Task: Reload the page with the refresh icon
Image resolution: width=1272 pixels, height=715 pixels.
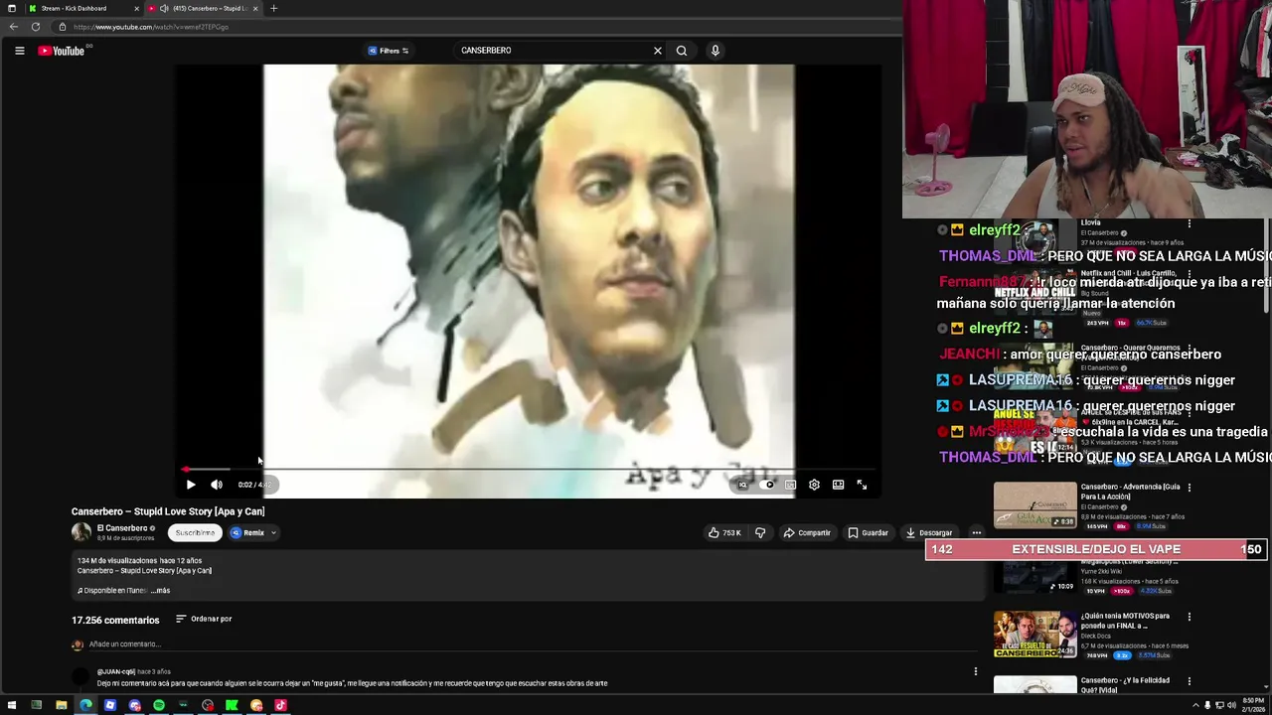Action: [x=36, y=27]
